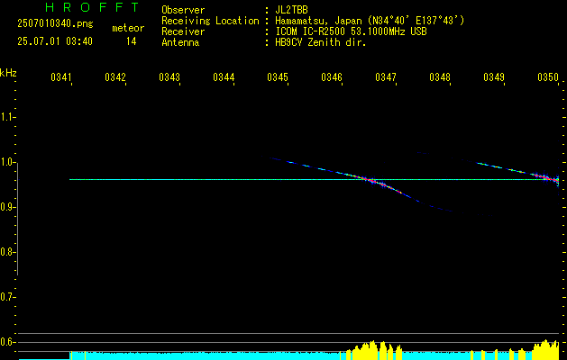Image resolution: width=567 pixels, height=360 pixels.
Task: Click time axis marker 0347
Action: point(386,77)
